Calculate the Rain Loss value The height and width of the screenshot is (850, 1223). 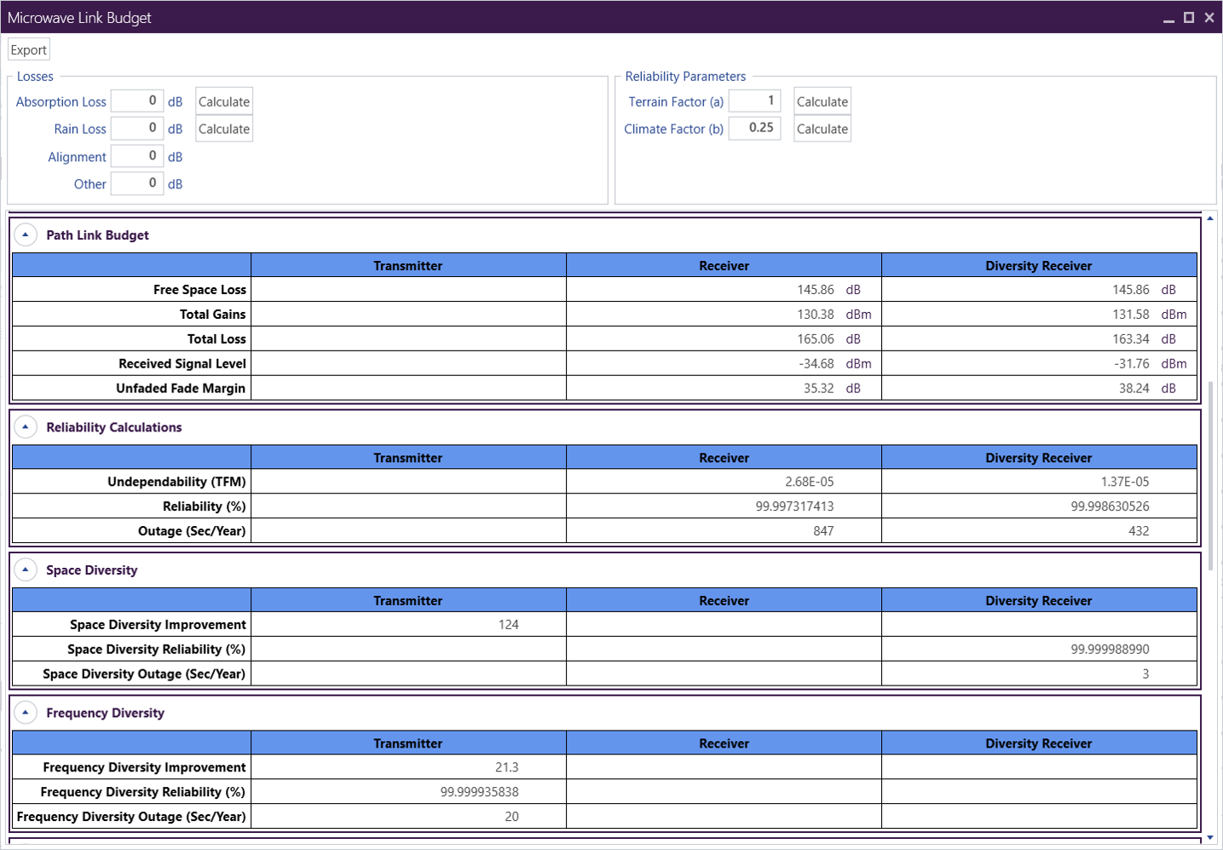224,129
